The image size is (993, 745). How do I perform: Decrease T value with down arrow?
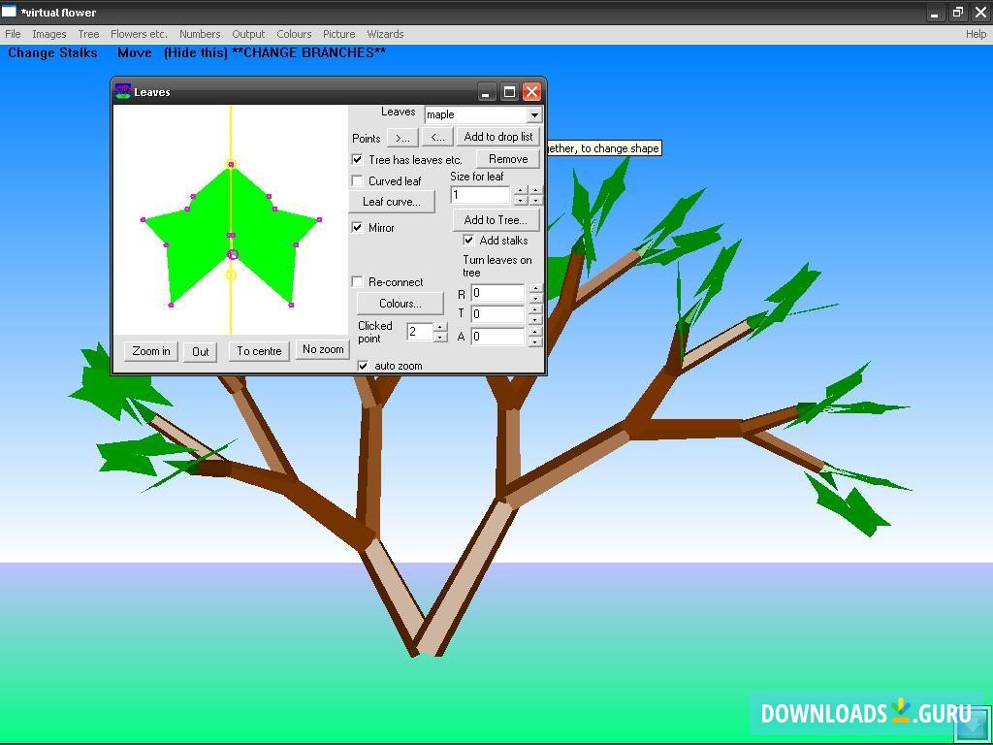(535, 318)
